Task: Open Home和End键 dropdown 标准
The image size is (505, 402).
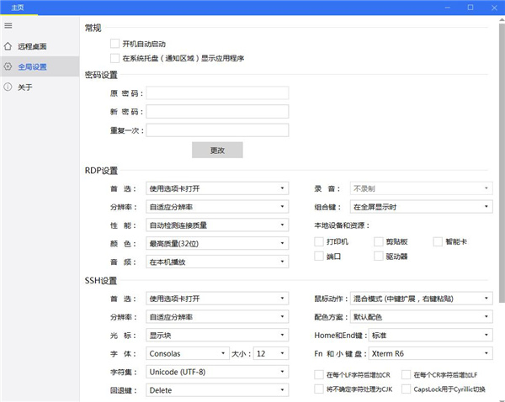Action: click(x=431, y=335)
